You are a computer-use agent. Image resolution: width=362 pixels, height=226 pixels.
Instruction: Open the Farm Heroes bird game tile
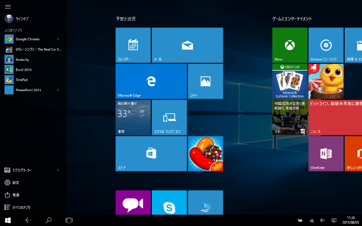click(326, 81)
